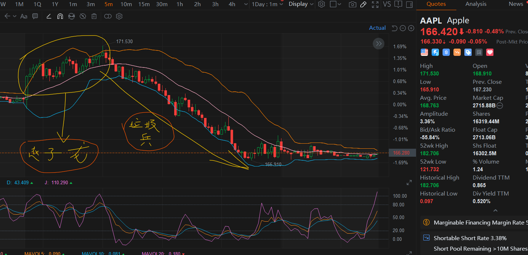
Task: Click the delete drawings trash icon
Action: coord(94,16)
